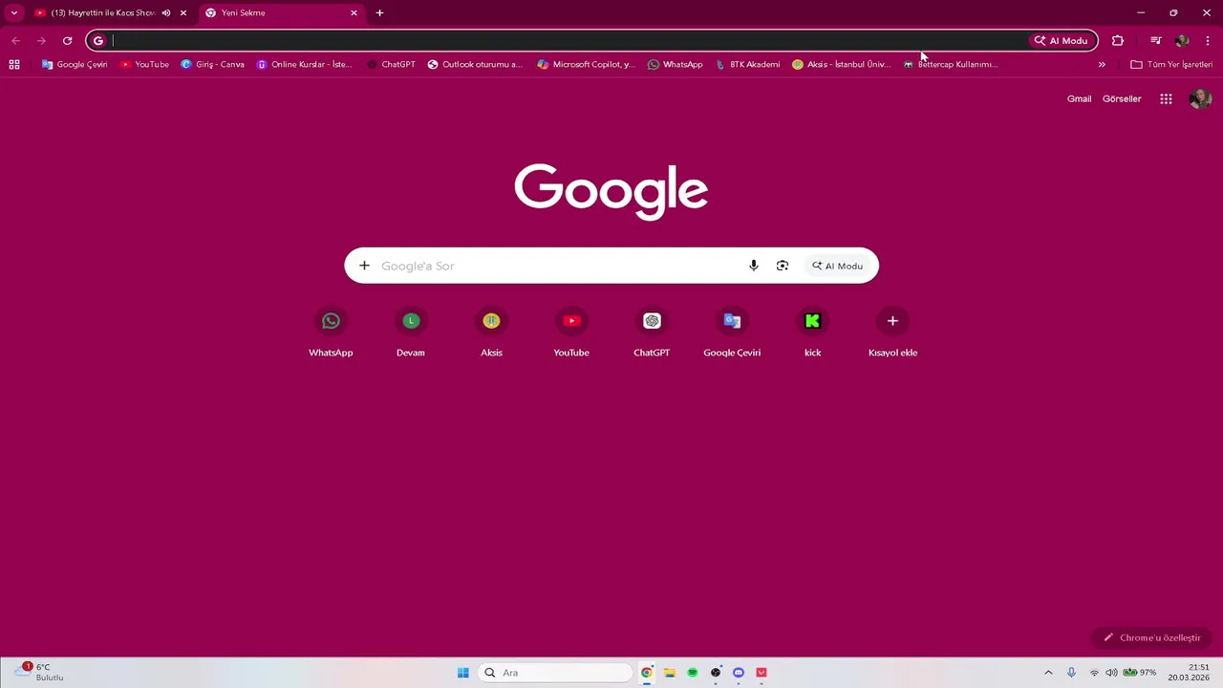Viewport: 1223px width, 688px height.
Task: Open the Google Çeviri bookmark
Action: [75, 64]
